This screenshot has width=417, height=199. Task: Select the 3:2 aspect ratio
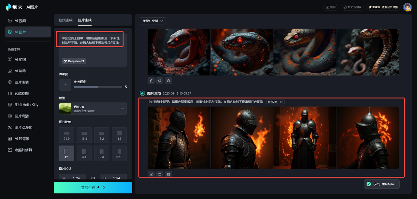[102, 135]
